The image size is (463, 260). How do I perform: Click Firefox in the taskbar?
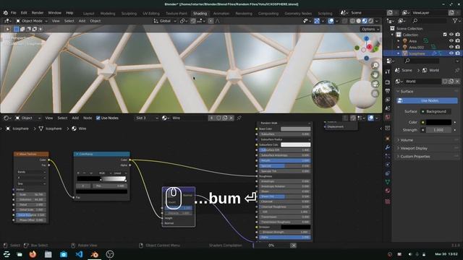[x=33, y=254]
